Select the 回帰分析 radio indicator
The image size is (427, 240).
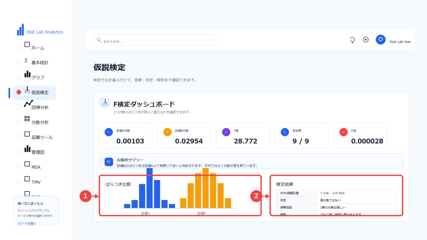point(19,107)
